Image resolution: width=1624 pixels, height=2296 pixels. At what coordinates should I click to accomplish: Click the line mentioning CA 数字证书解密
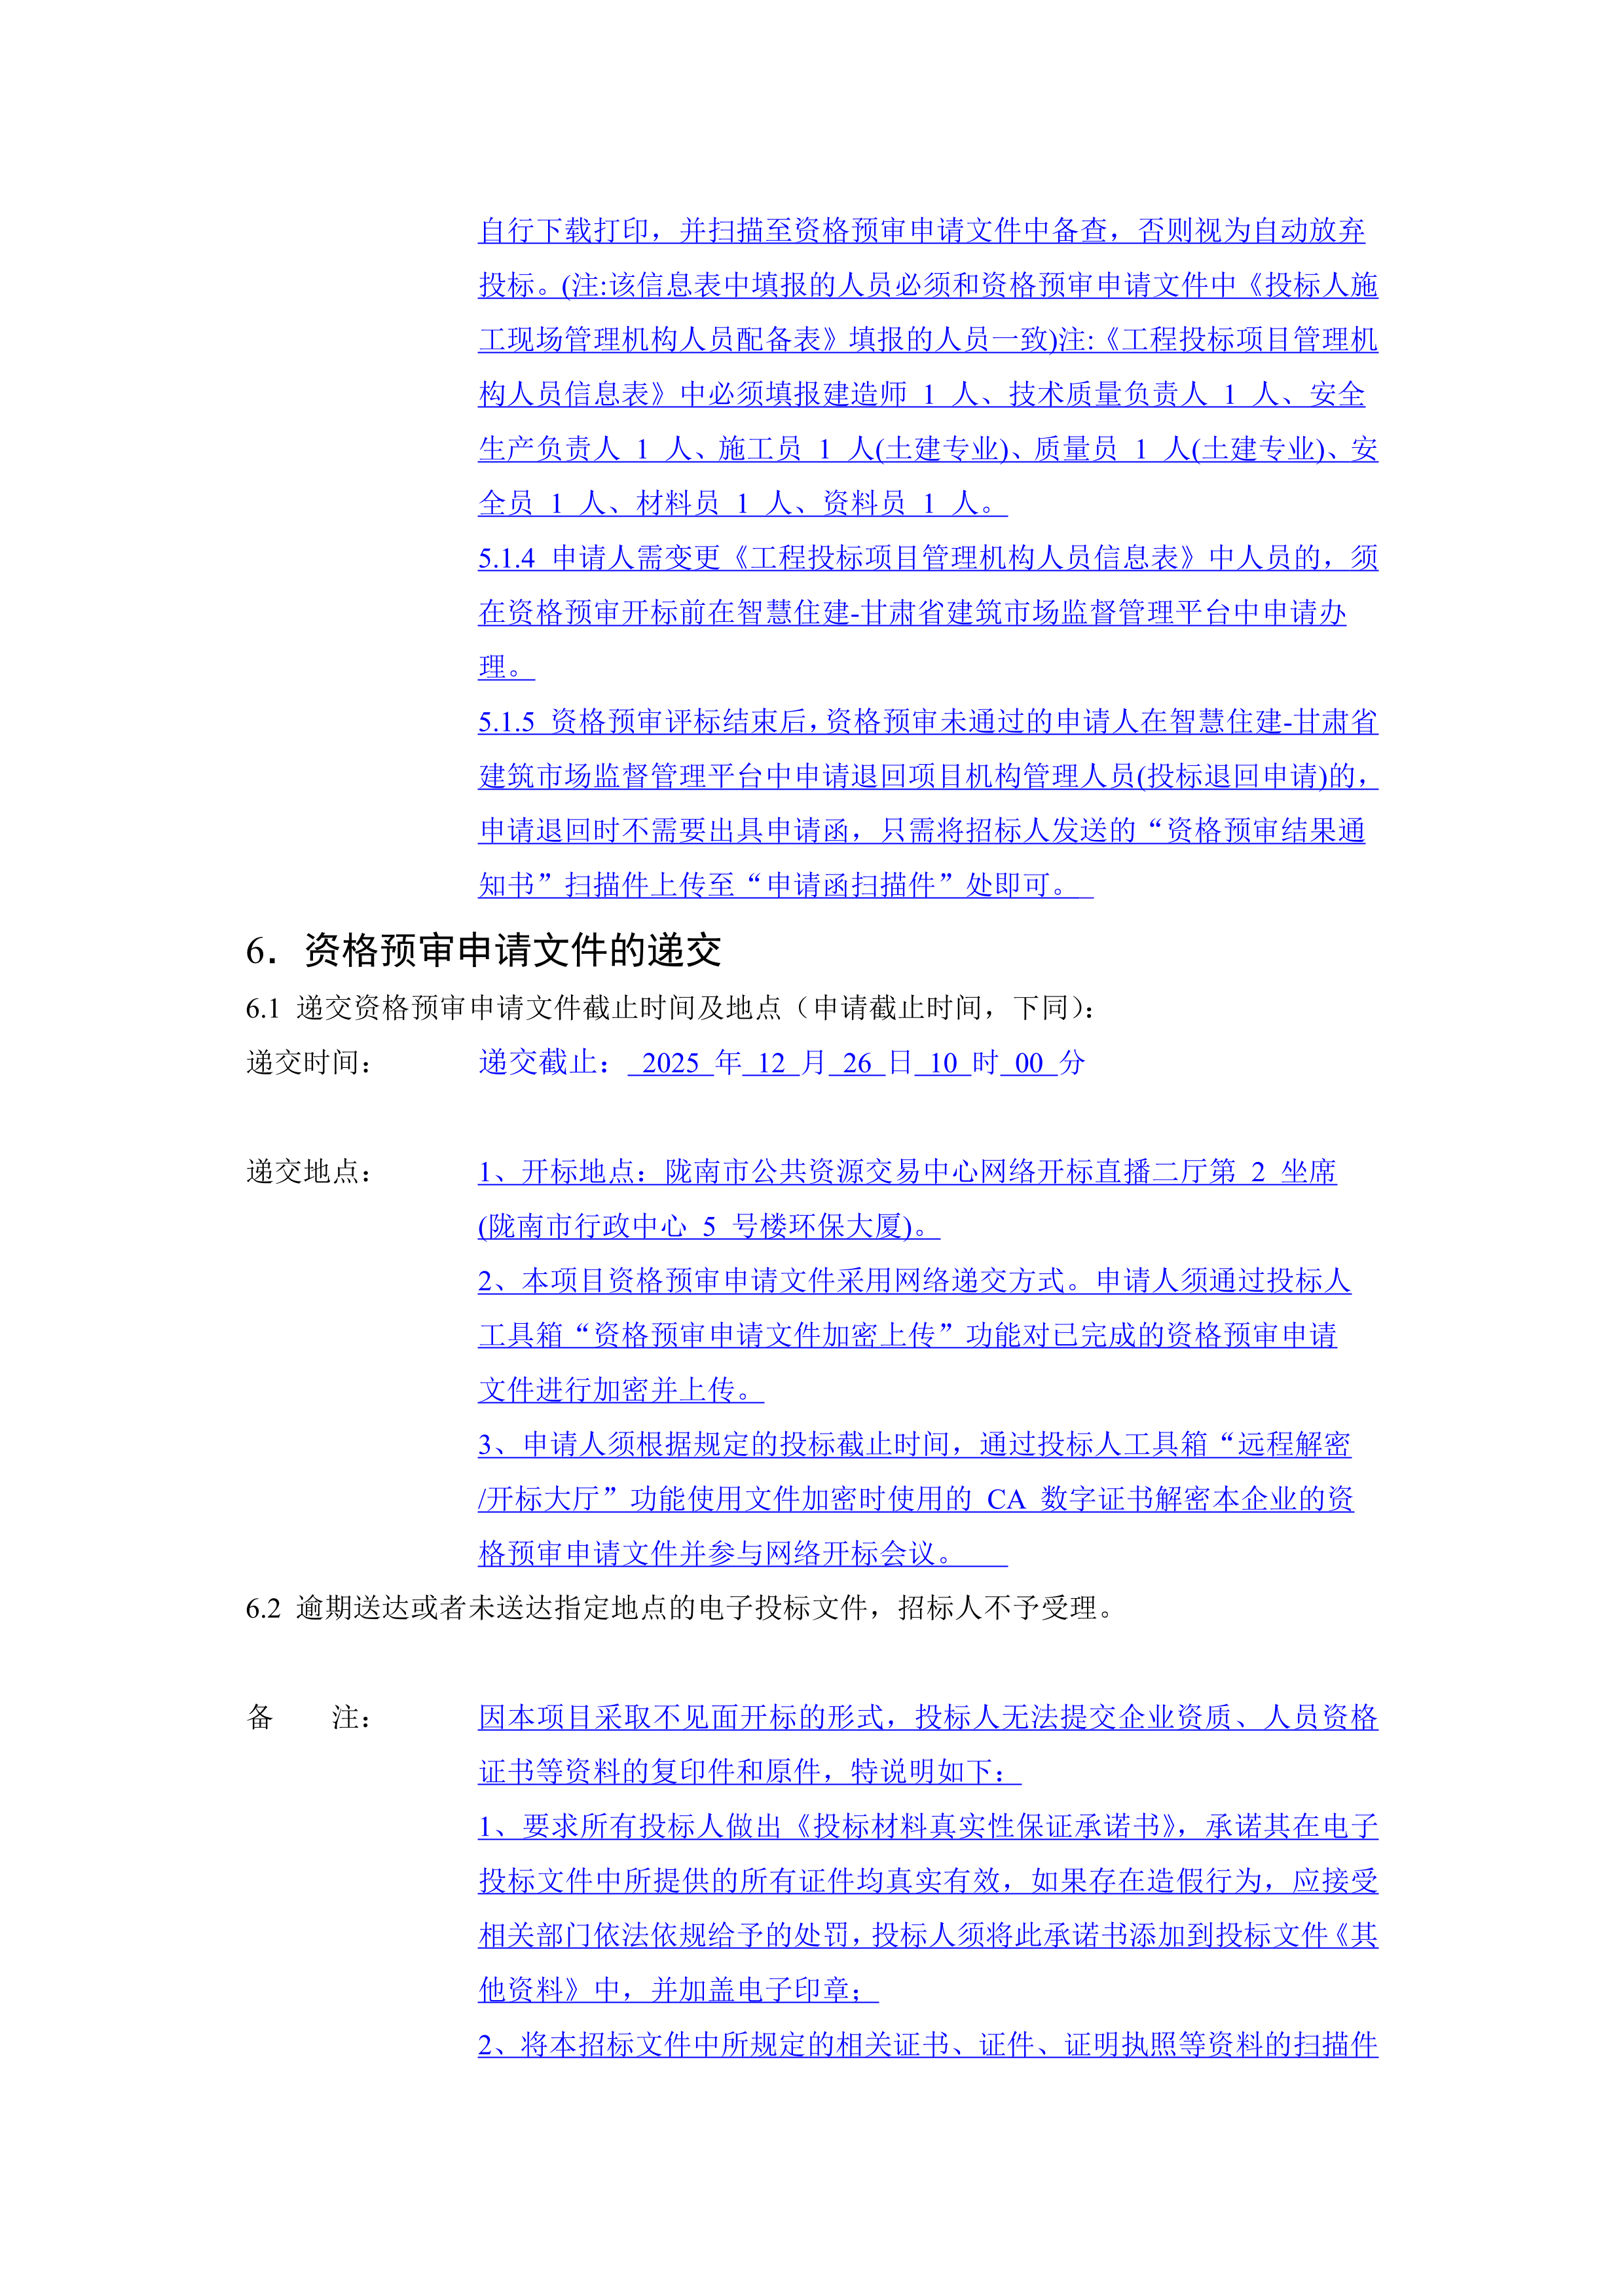pos(915,1499)
